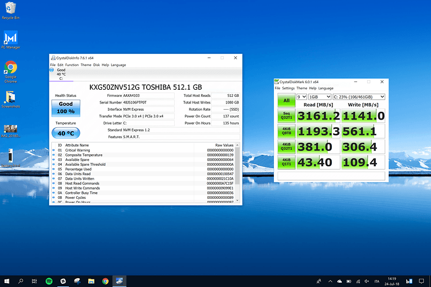431x287 pixels.
Task: Click the muted volume tray icon
Action: pos(367,281)
